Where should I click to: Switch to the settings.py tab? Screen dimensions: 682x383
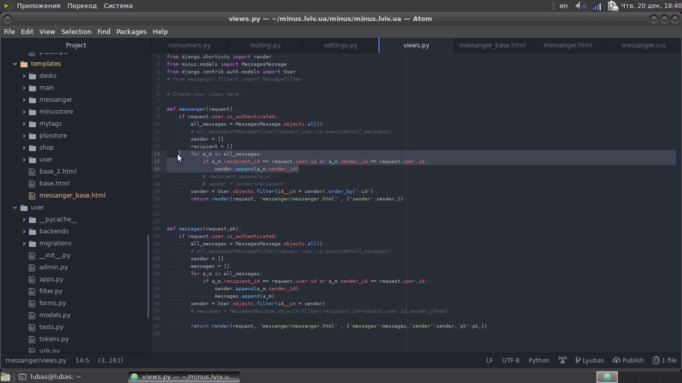coord(340,45)
